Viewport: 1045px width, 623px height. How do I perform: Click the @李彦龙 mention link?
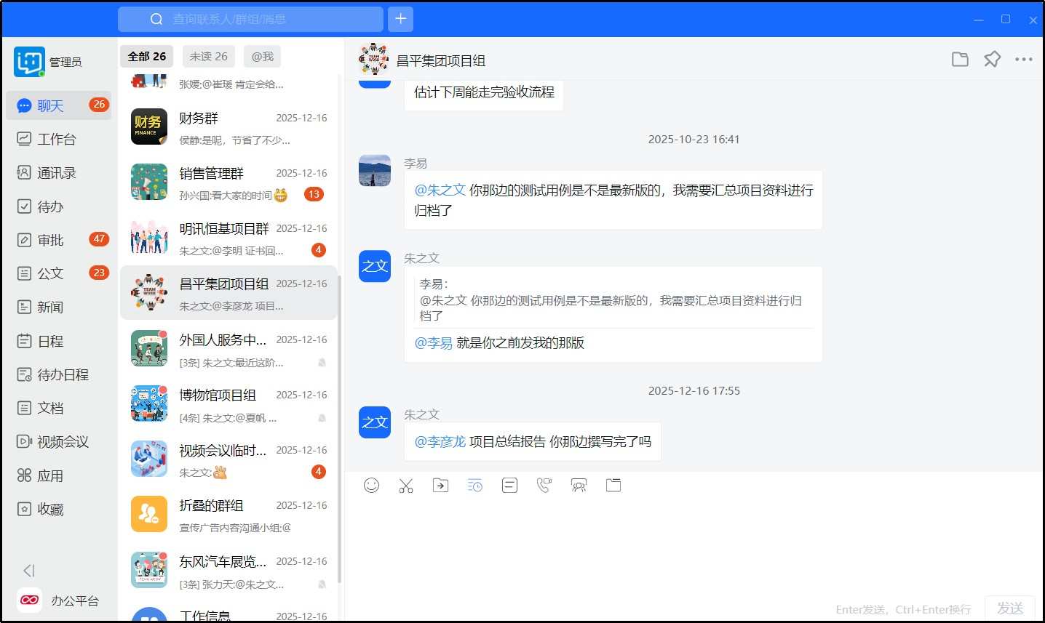440,441
